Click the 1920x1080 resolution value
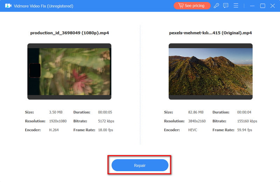 [58, 121]
